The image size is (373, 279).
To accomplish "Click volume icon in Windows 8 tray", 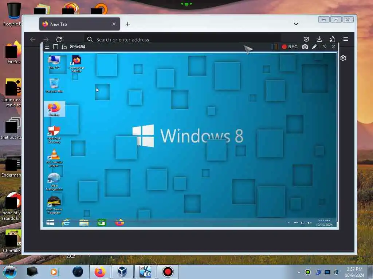I will pyautogui.click(x=310, y=223).
